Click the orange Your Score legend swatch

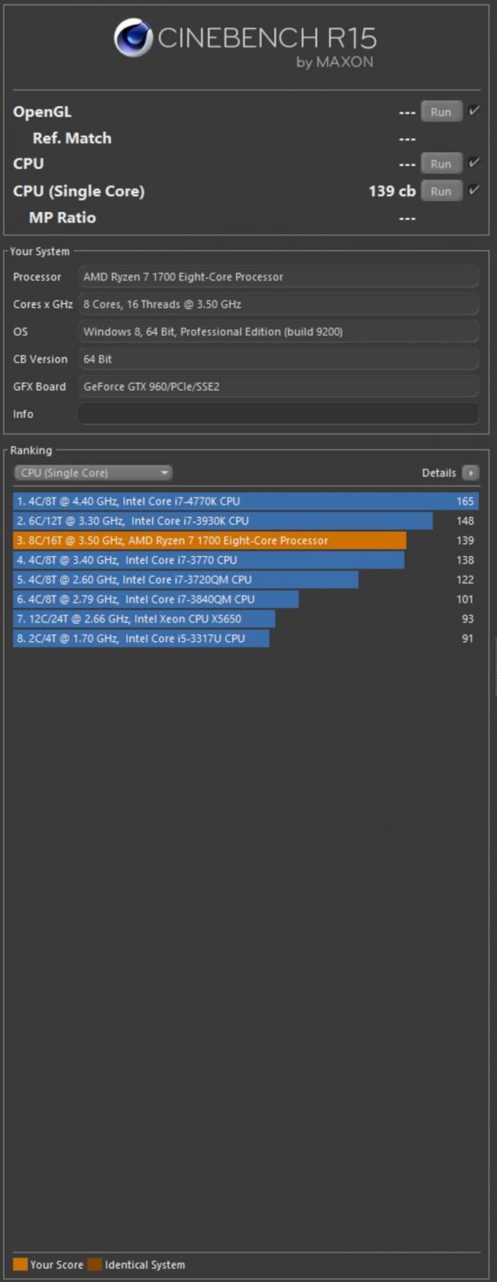point(20,1264)
